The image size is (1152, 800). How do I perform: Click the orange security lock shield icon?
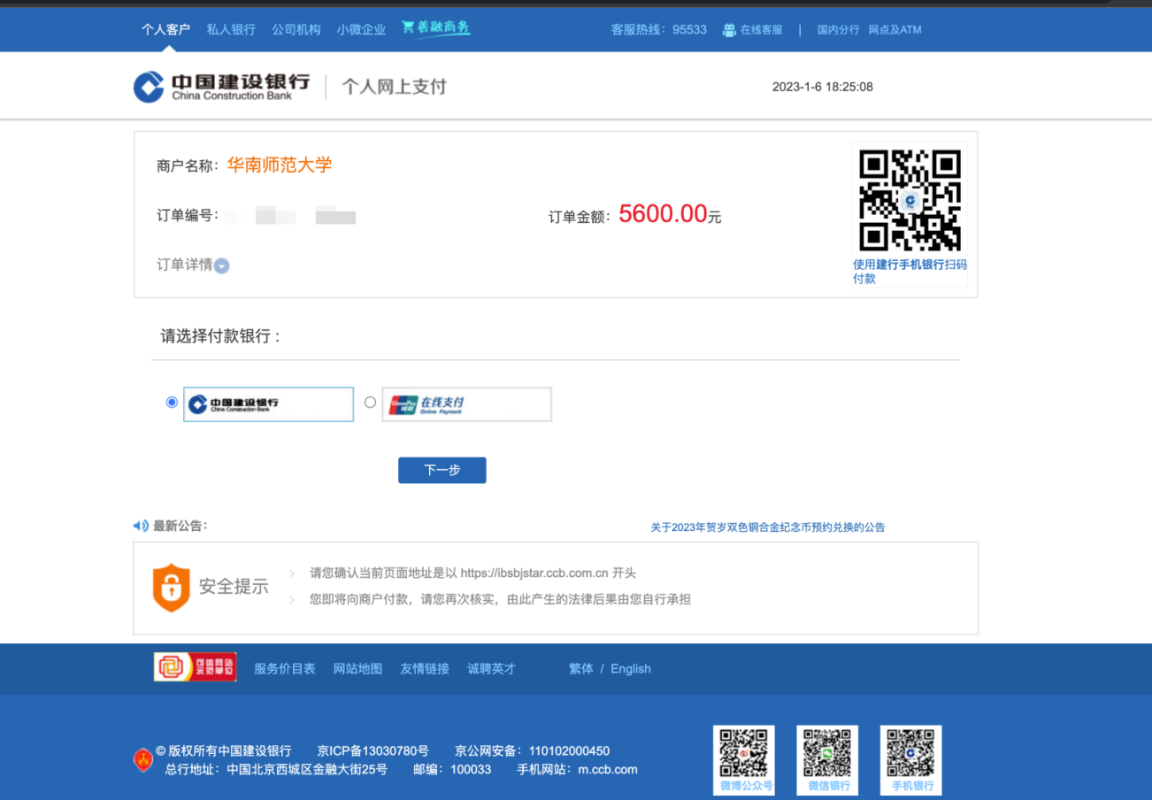pyautogui.click(x=171, y=587)
